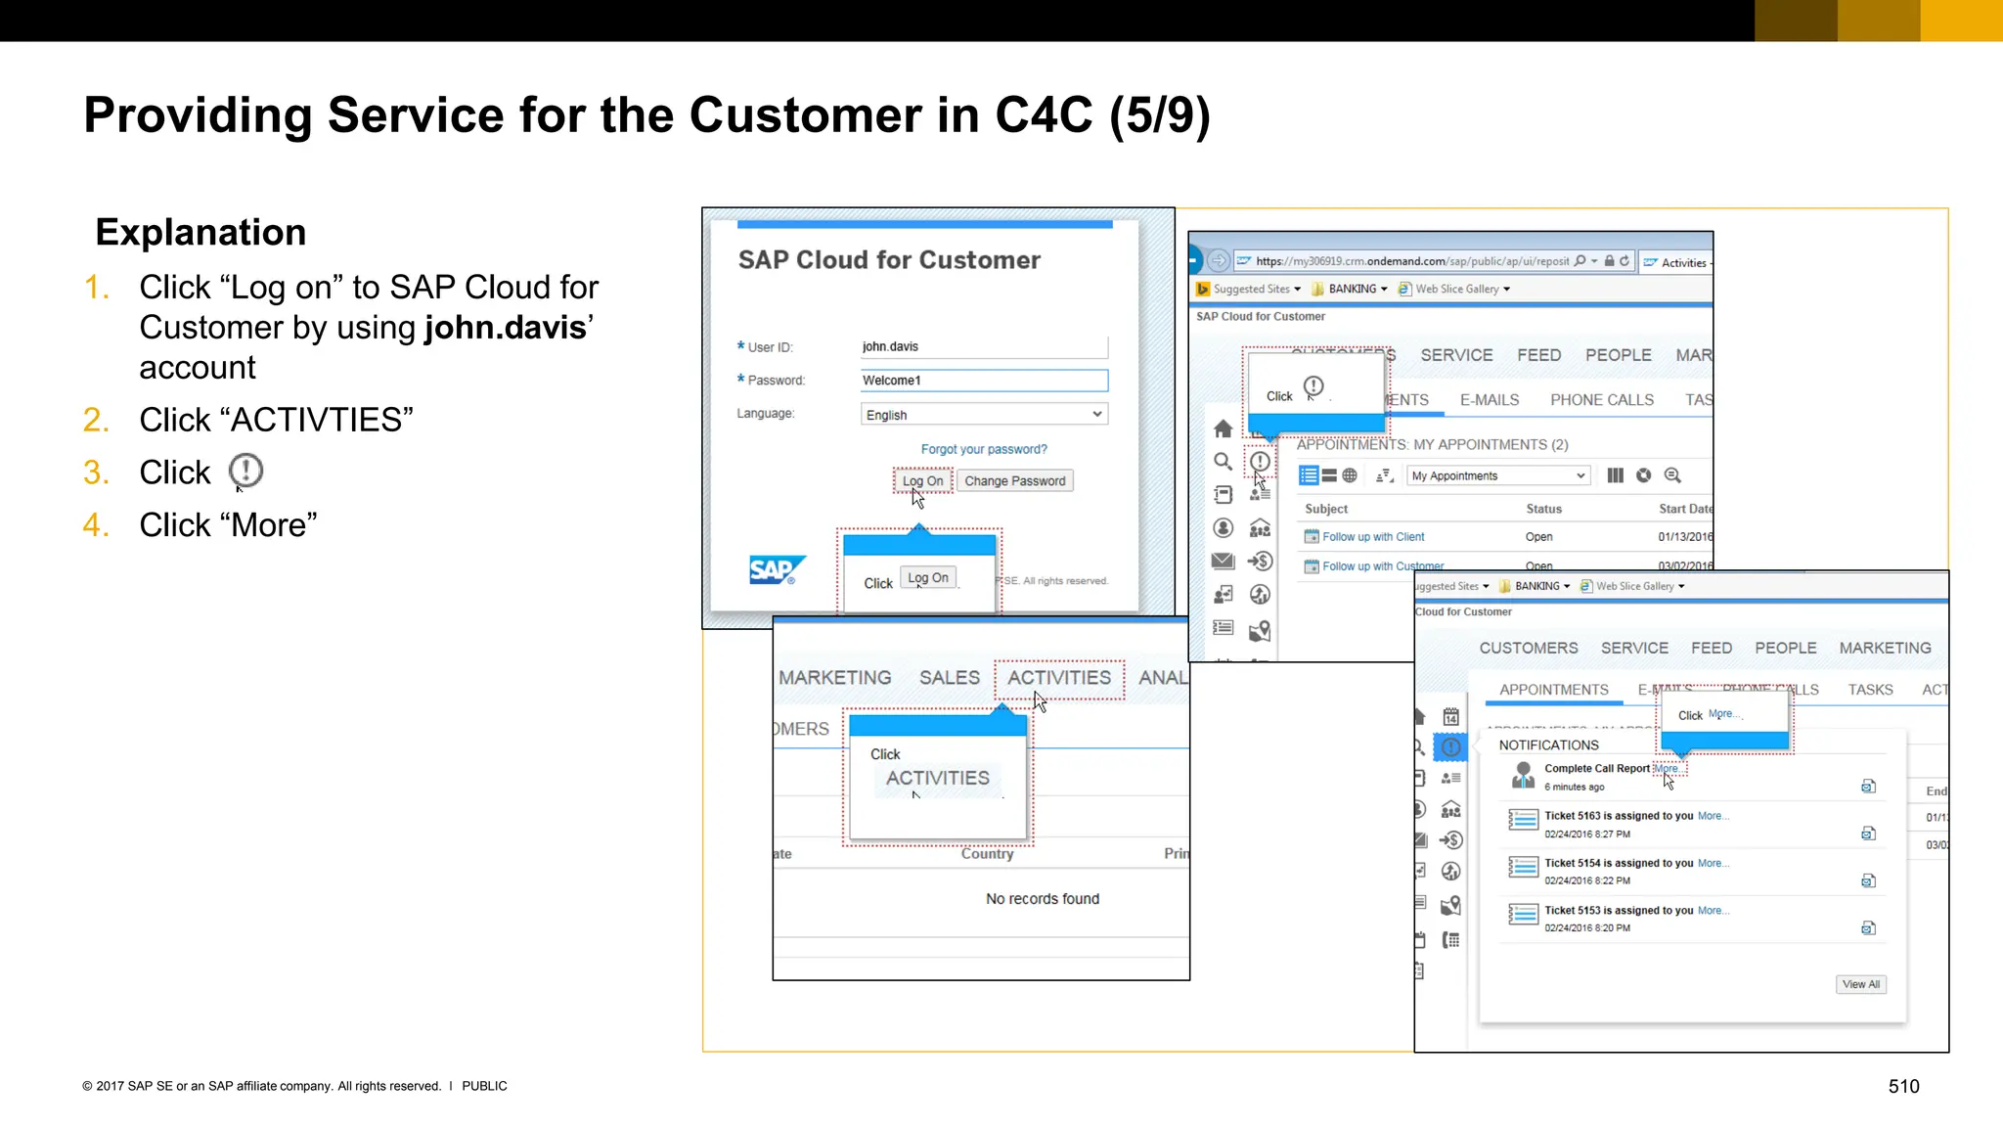Click the person-in-circle icon in appointments sidebar

click(1223, 528)
